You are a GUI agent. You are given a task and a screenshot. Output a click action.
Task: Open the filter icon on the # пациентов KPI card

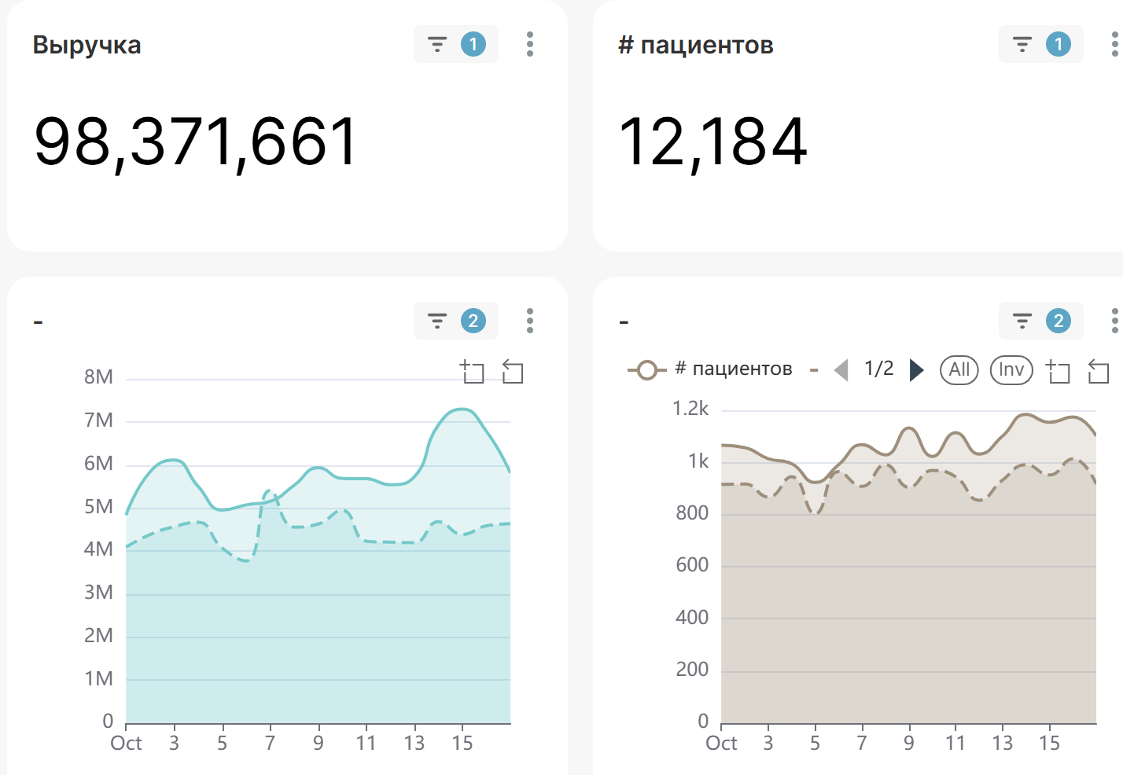click(x=1022, y=45)
